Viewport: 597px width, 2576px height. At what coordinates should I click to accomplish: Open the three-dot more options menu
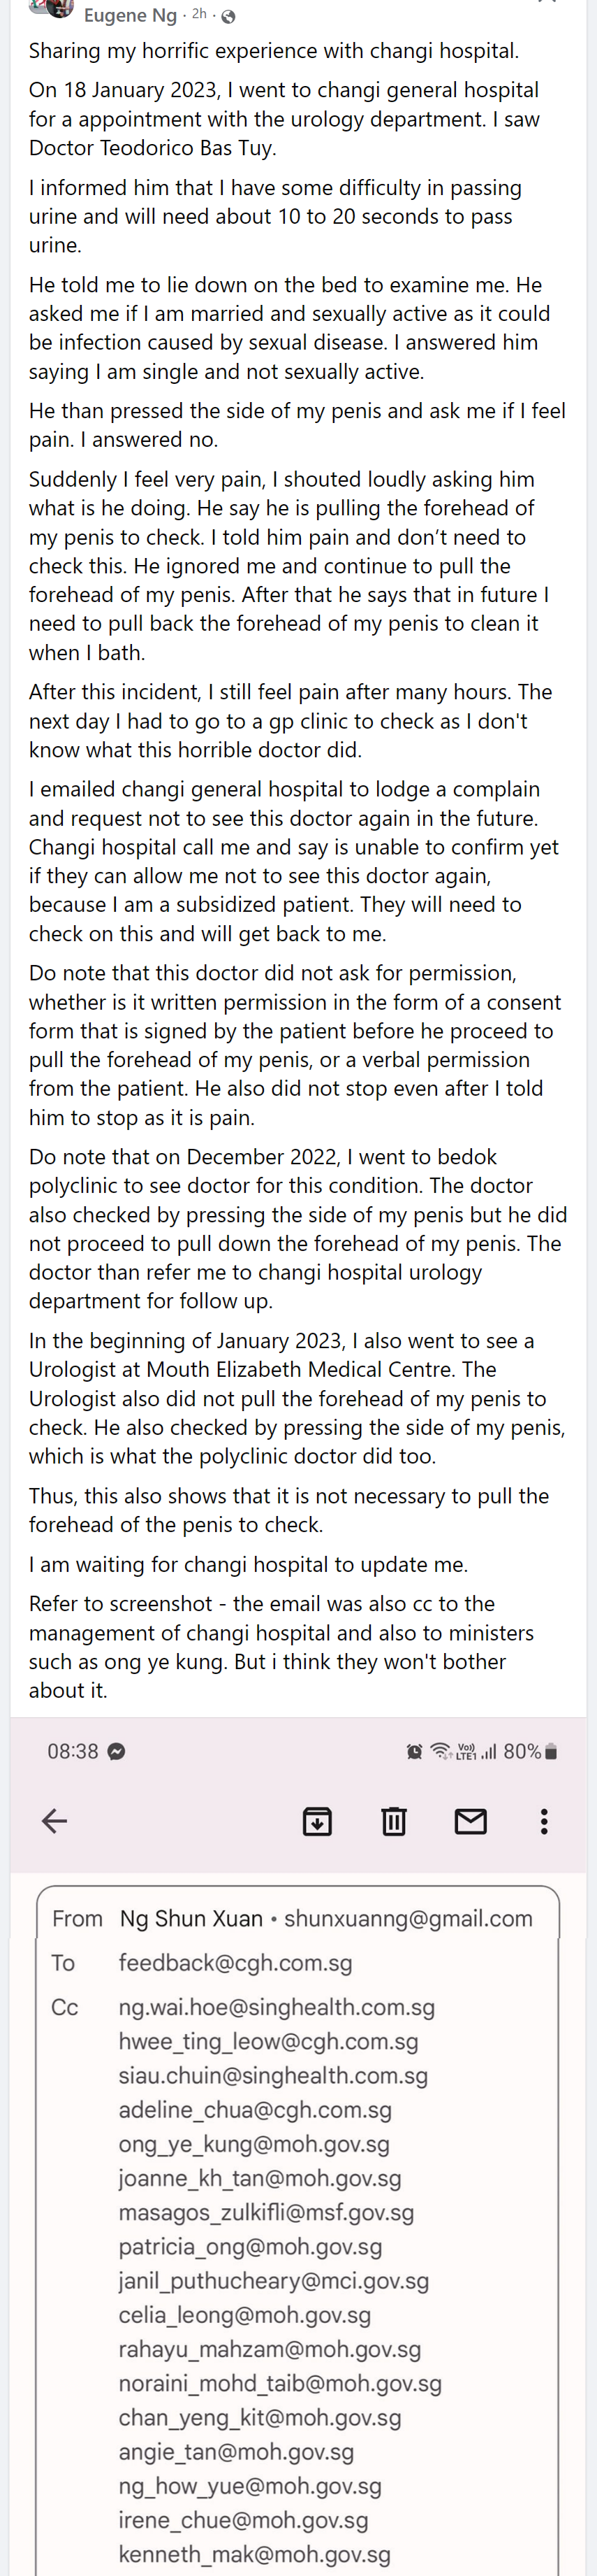[x=544, y=1821]
